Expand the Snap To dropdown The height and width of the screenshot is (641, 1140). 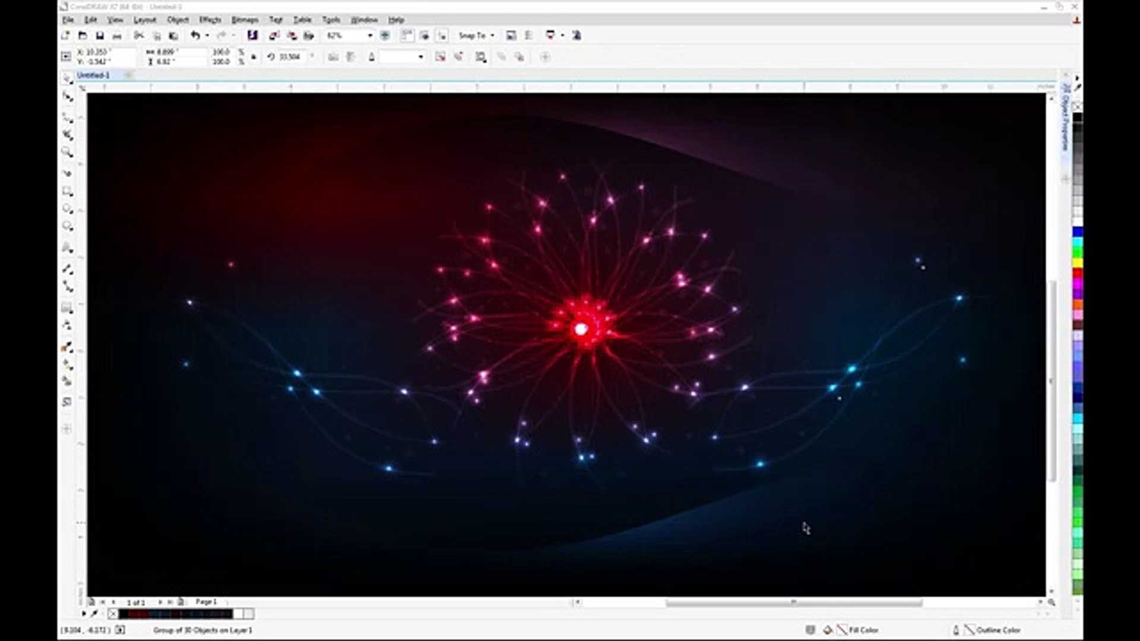tap(492, 36)
